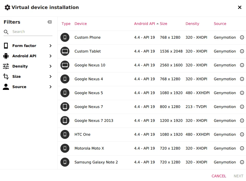Sort by Density column header
246x181 pixels.
pyautogui.click(x=192, y=24)
